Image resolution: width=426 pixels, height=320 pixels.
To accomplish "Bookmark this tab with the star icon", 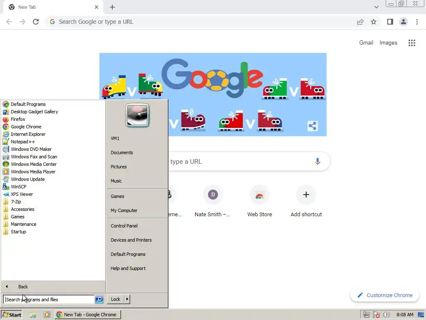I will pyautogui.click(x=374, y=22).
